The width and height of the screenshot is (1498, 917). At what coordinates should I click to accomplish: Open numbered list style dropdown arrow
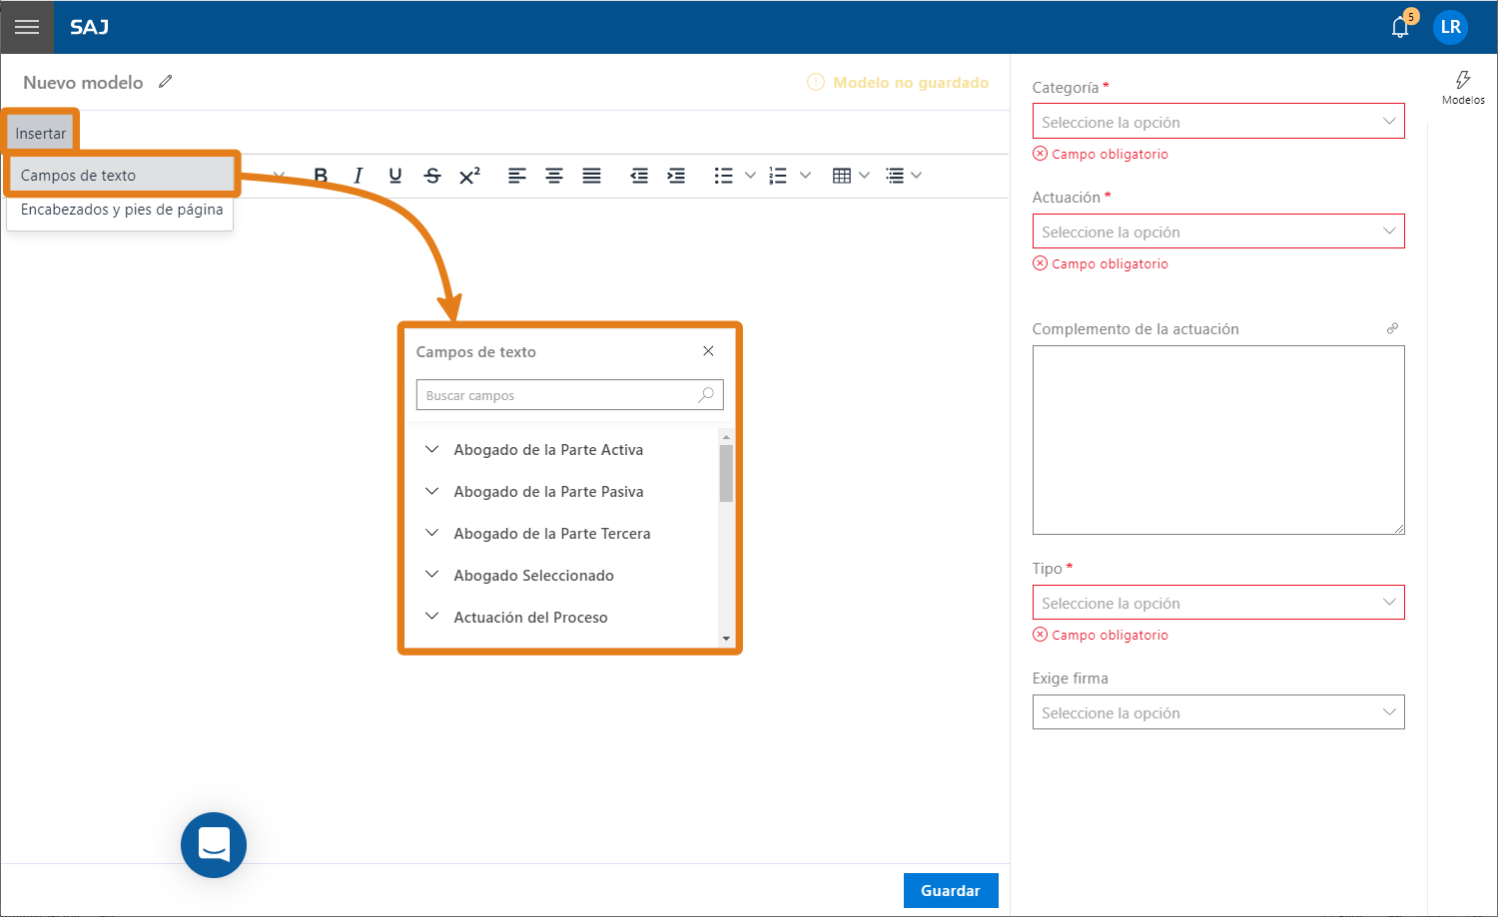coord(805,176)
